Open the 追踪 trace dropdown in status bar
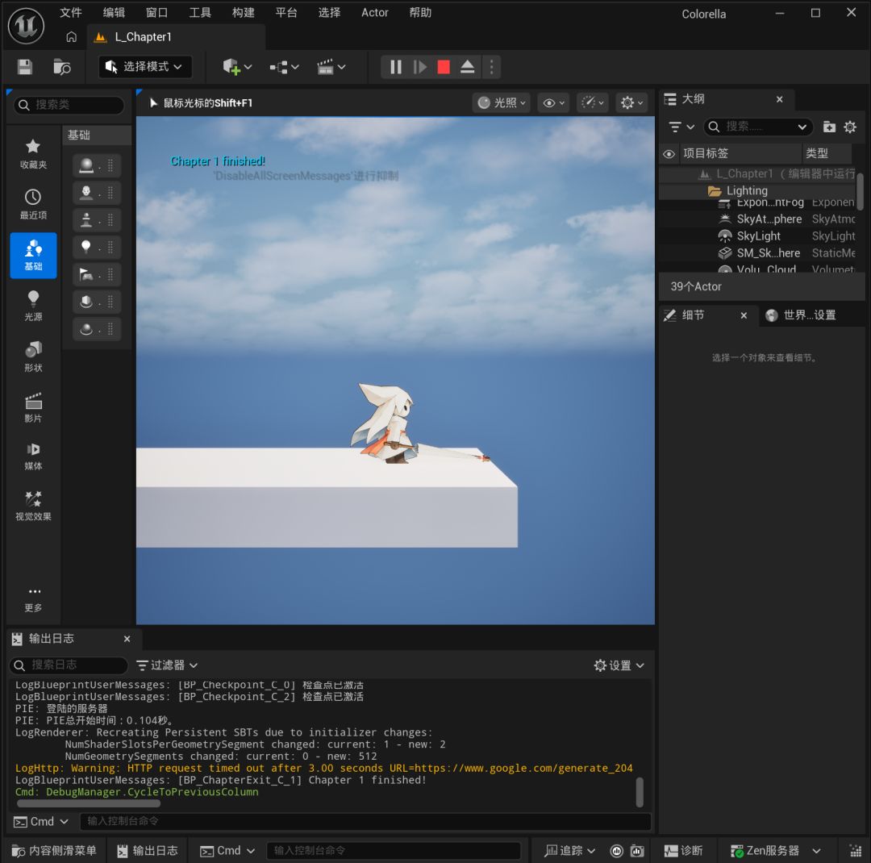Image resolution: width=871 pixels, height=863 pixels. point(570,851)
